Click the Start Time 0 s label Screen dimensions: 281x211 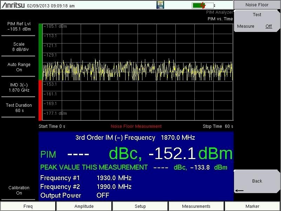click(x=52, y=126)
